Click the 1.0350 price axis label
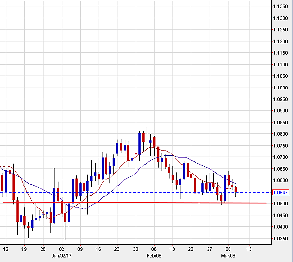Screen dimensions: 293x262 click(x=281, y=239)
